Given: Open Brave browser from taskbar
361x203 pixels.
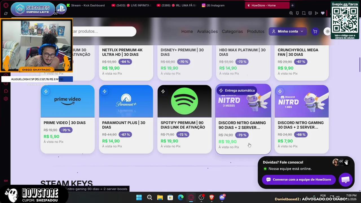Looking at the screenshot, I should pyautogui.click(x=212, y=197).
